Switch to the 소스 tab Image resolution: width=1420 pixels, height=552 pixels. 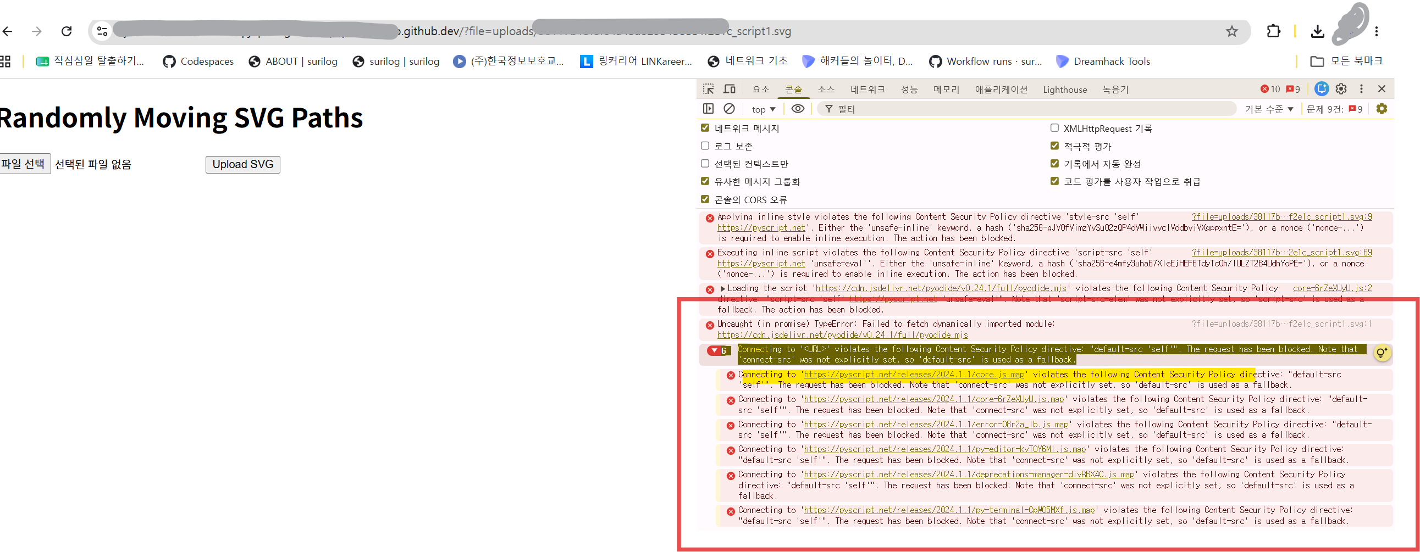(826, 89)
